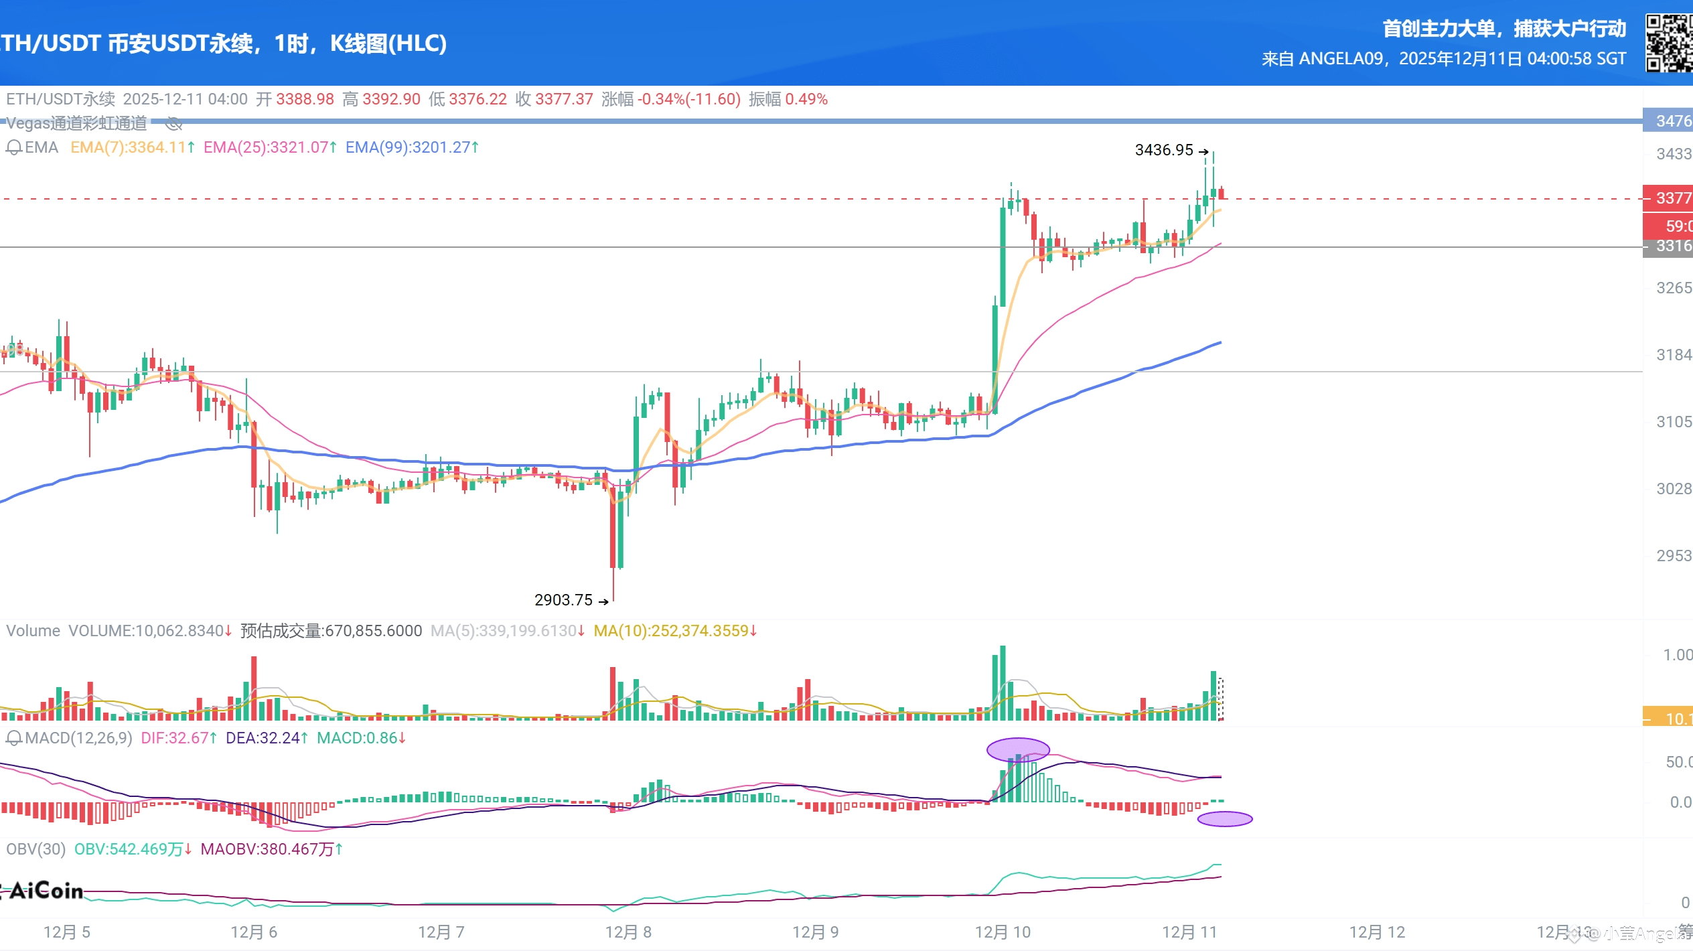Click the 3436.95 high price annotation
This screenshot has width=1693, height=951.
click(1164, 150)
